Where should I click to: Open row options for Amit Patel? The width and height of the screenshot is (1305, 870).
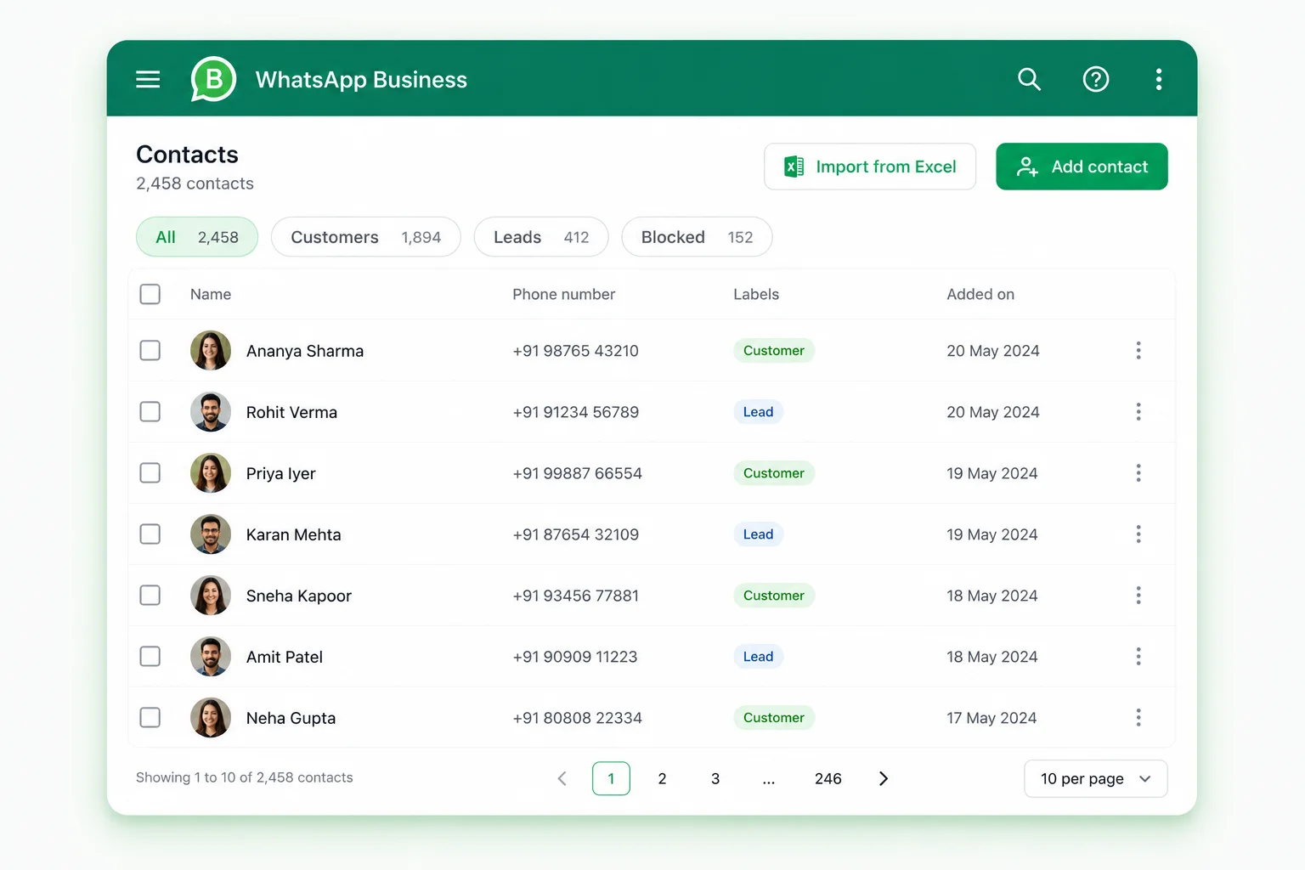pos(1138,657)
